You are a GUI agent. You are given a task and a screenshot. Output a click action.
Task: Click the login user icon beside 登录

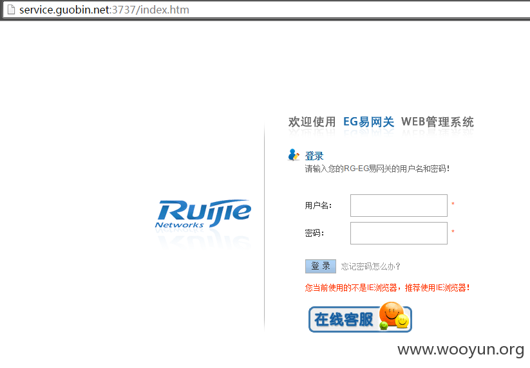click(x=294, y=155)
